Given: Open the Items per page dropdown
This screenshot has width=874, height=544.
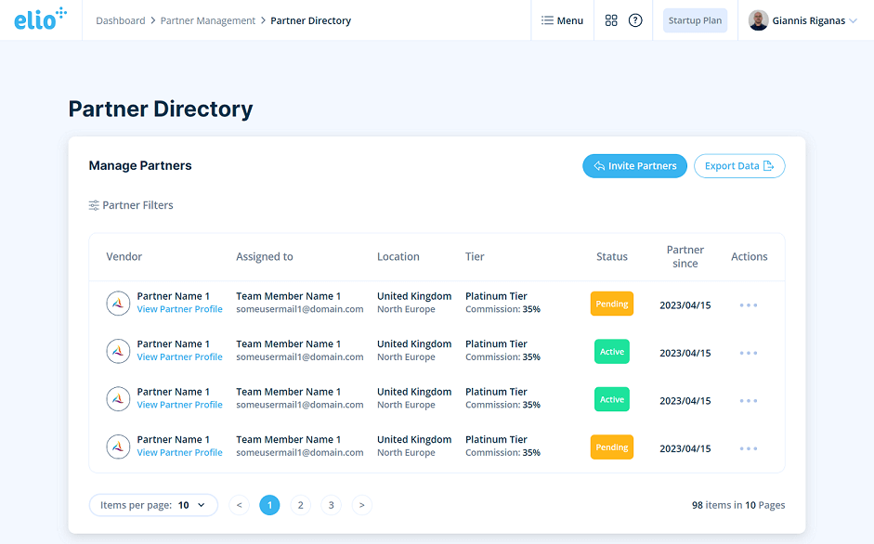Looking at the screenshot, I should click(153, 504).
